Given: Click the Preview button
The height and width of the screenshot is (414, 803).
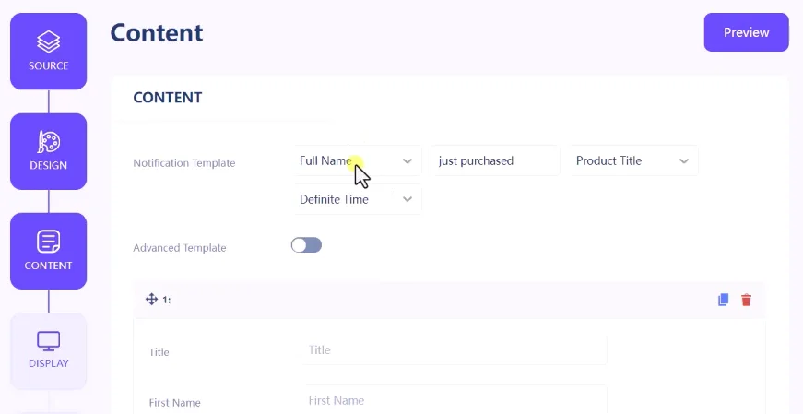Looking at the screenshot, I should pos(746,32).
